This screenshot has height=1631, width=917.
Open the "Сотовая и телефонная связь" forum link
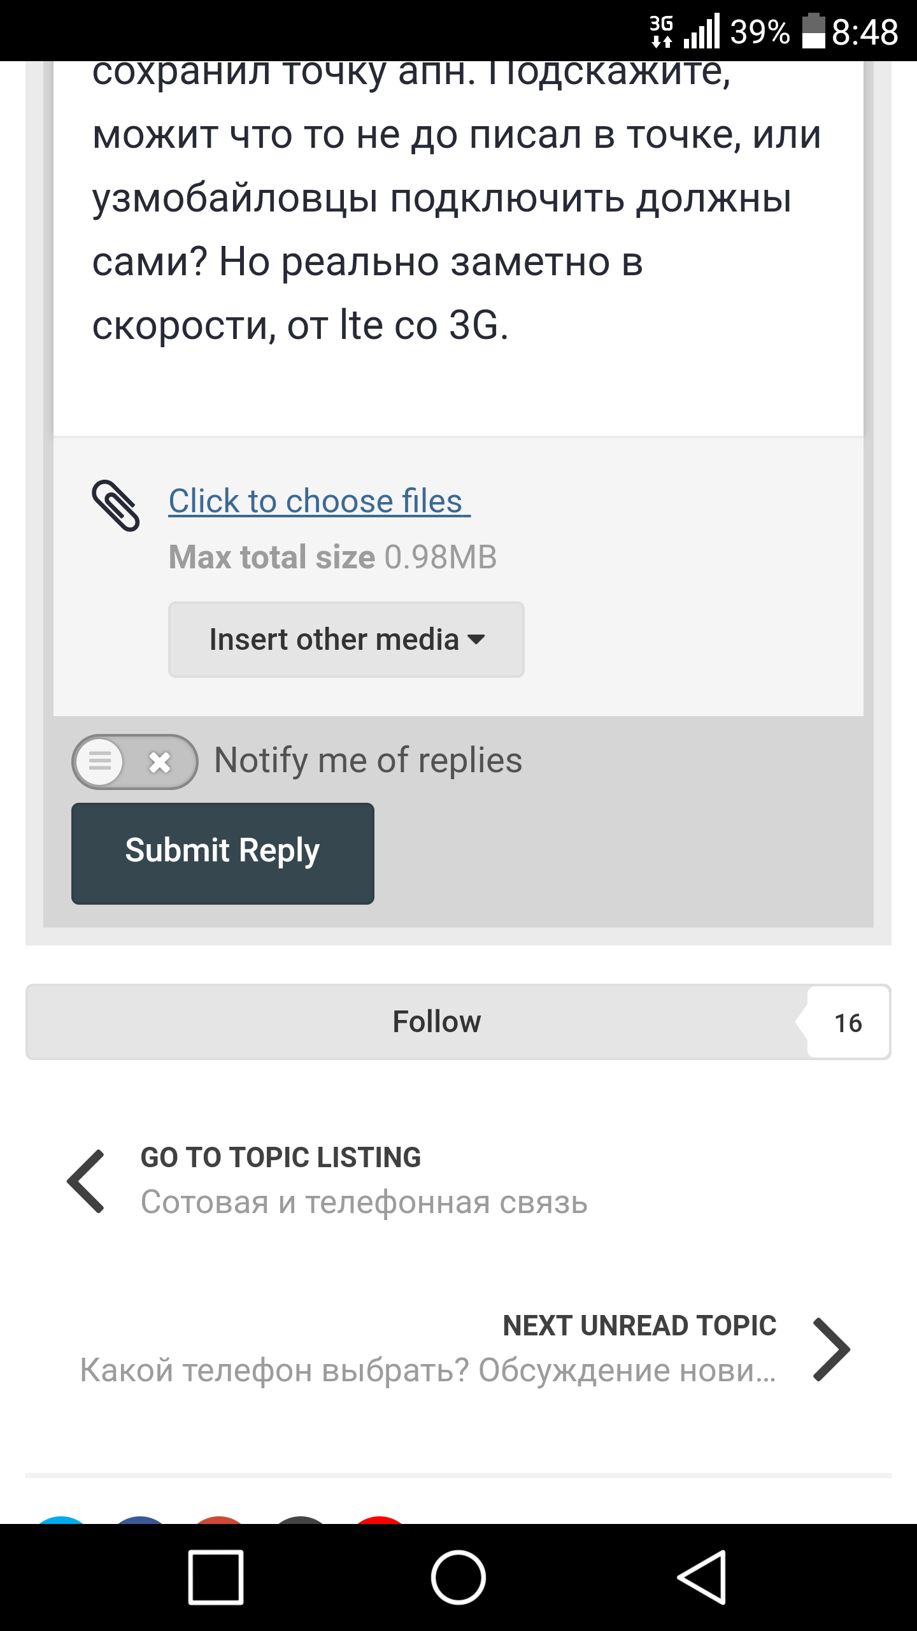pyautogui.click(x=364, y=1203)
